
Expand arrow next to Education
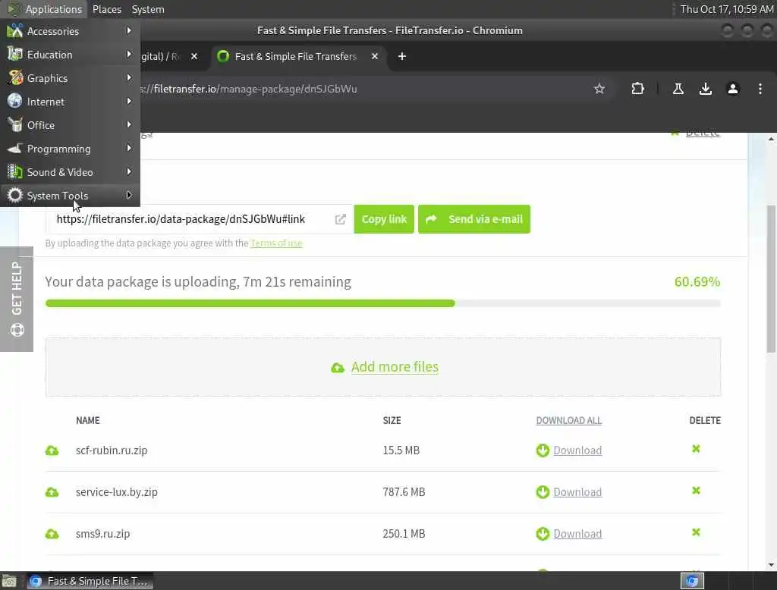coord(129,54)
